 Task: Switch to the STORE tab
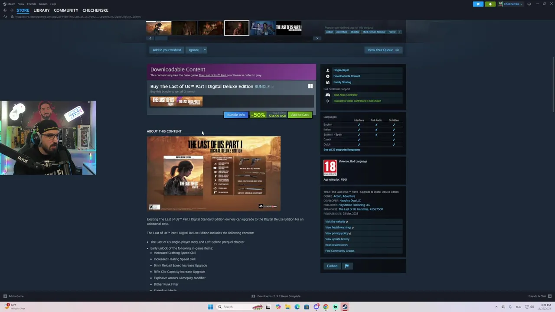[x=23, y=10]
